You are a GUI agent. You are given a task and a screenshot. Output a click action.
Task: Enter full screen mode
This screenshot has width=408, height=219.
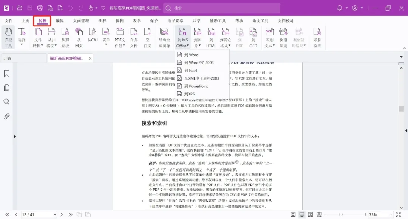click(399, 214)
